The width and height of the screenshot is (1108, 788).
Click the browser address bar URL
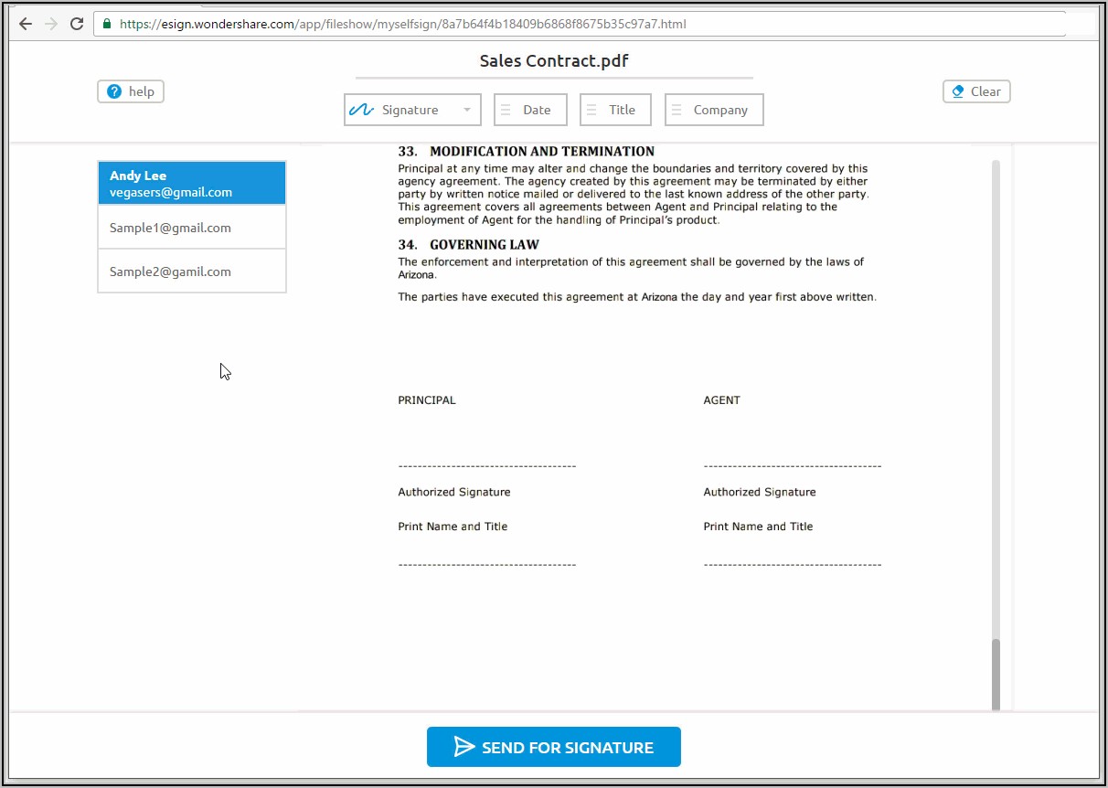402,24
